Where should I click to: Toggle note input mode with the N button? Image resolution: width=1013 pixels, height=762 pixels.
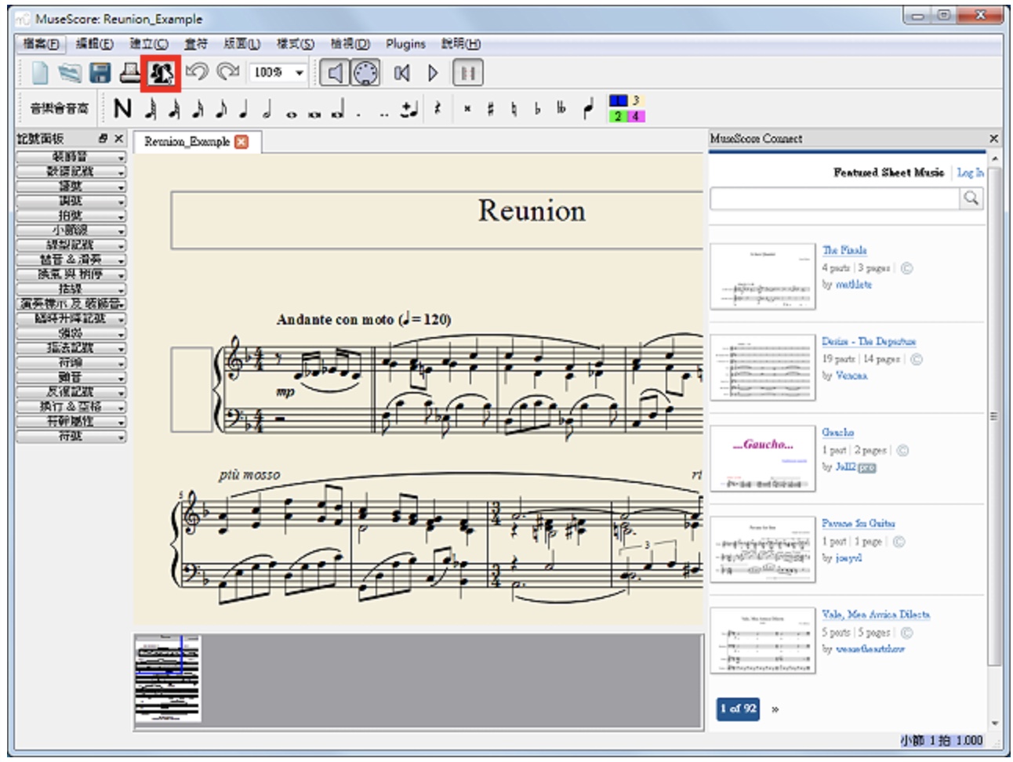tap(122, 109)
